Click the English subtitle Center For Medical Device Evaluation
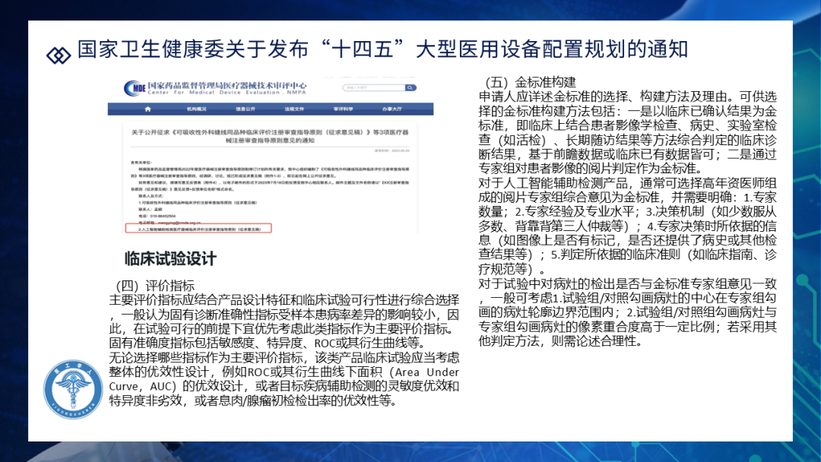Screen dimensions: 821x462 coord(227,93)
